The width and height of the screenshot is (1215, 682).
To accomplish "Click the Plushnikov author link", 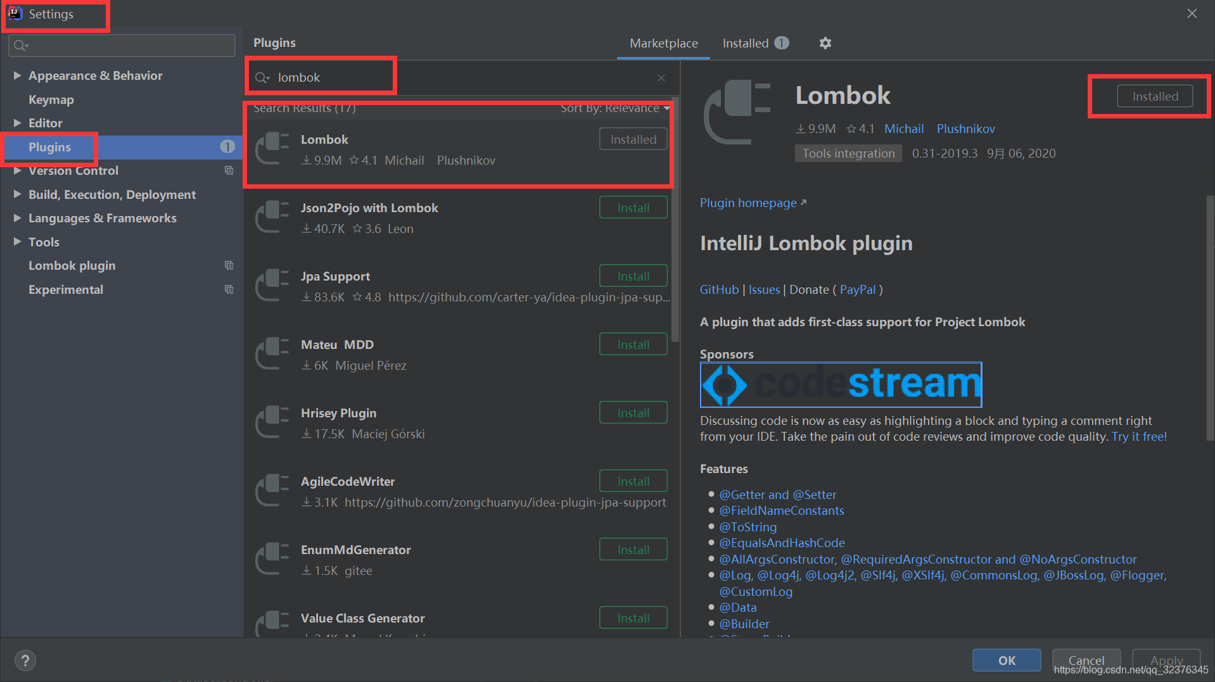I will coord(965,129).
